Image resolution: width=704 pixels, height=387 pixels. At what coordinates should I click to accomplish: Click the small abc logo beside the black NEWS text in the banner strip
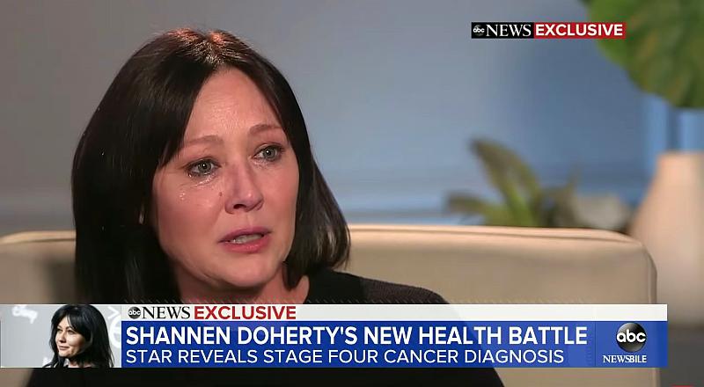coord(135,312)
